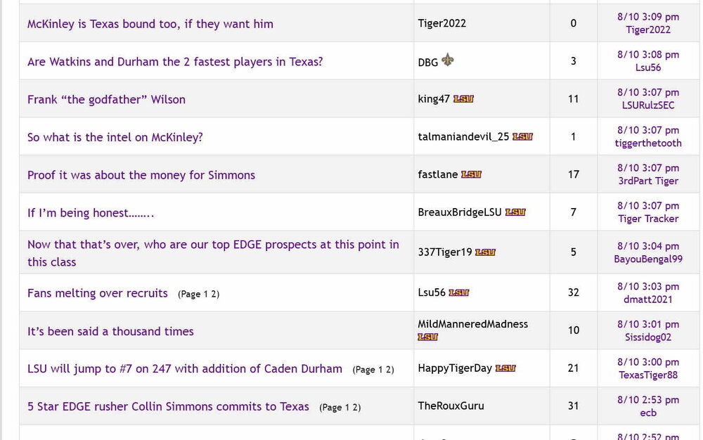This screenshot has width=703, height=440.
Task: View the profile of author TheRouxGuru
Action: tap(451, 406)
